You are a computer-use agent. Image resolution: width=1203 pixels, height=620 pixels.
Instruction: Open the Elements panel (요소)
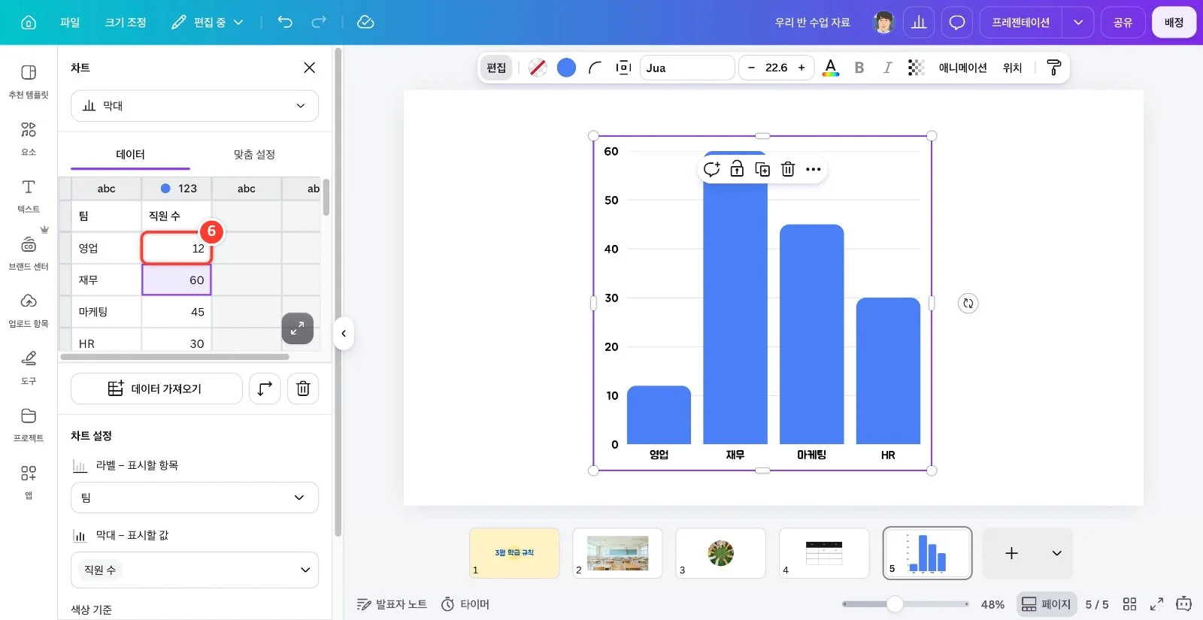coord(29,138)
